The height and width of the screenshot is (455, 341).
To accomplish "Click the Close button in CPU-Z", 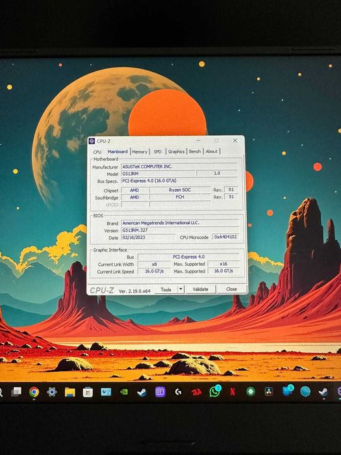I will point(232,289).
